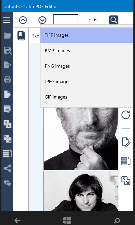The height and width of the screenshot is (225, 135).
Task: Open the bookmarks panel icon
Action: 21,36
